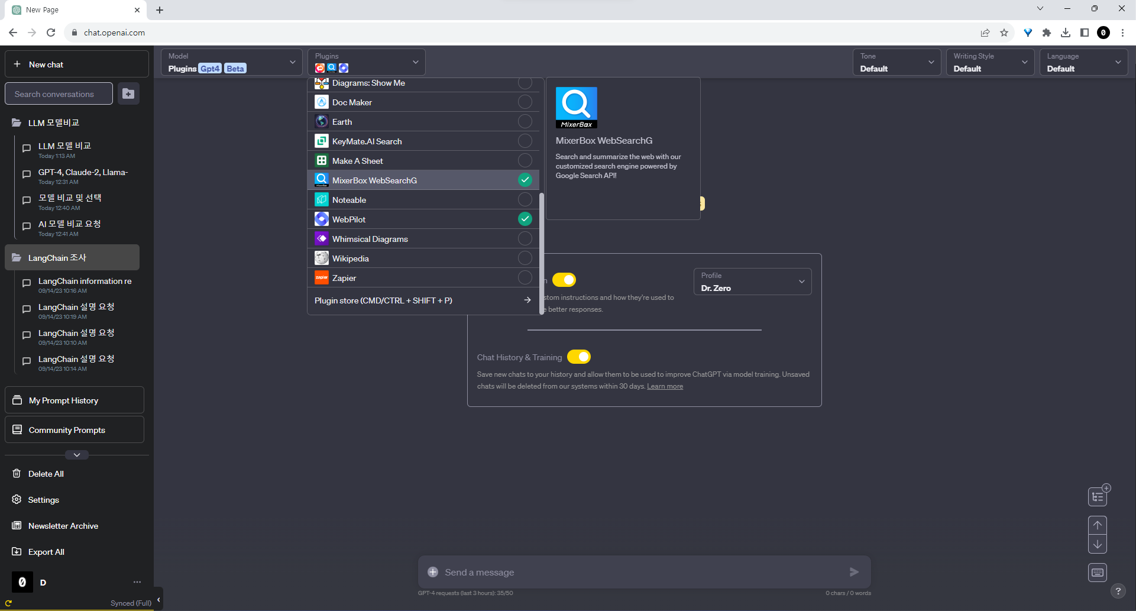The image size is (1136, 611).
Task: Open Community Prompts
Action: click(75, 430)
